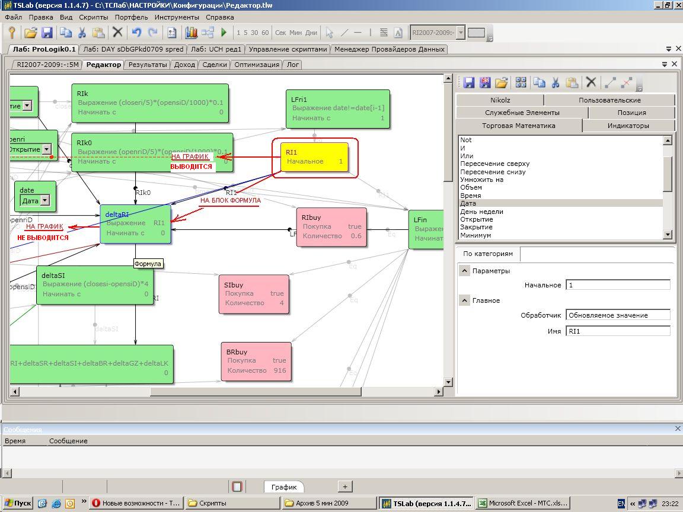683x512 pixels.
Task: Click the key icon in main toolbar
Action: point(11,33)
